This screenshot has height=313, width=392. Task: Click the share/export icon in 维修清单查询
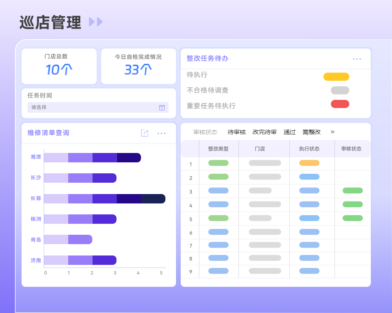(x=145, y=133)
